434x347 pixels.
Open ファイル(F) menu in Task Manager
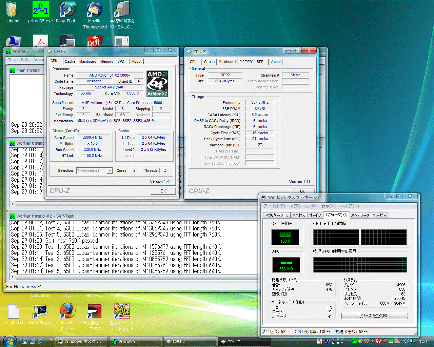point(274,206)
